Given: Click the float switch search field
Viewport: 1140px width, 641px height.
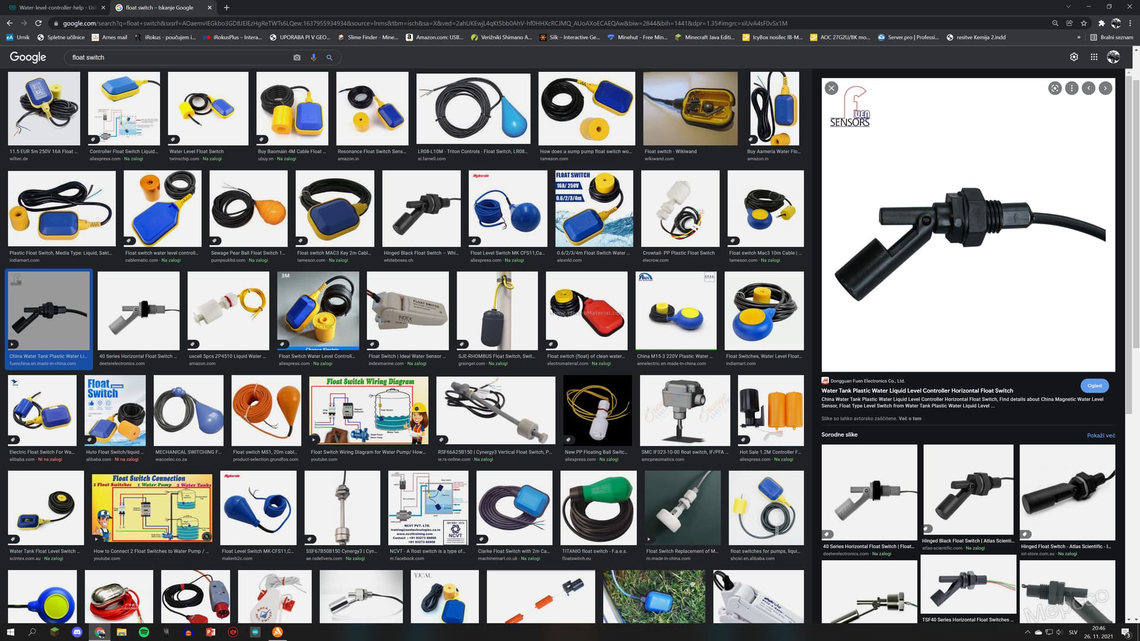Looking at the screenshot, I should [x=178, y=58].
